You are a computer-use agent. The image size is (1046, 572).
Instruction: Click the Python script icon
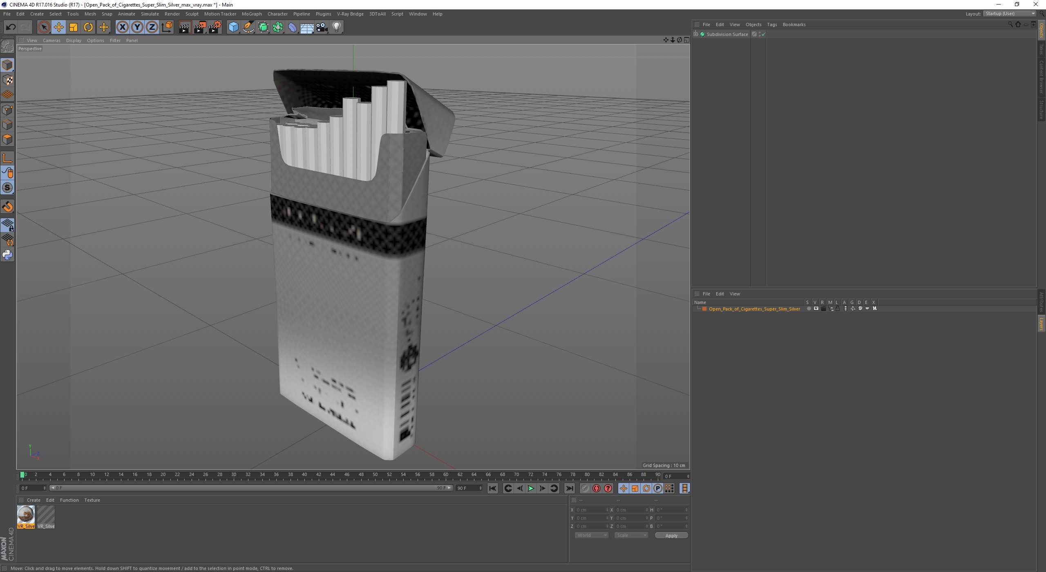click(7, 255)
